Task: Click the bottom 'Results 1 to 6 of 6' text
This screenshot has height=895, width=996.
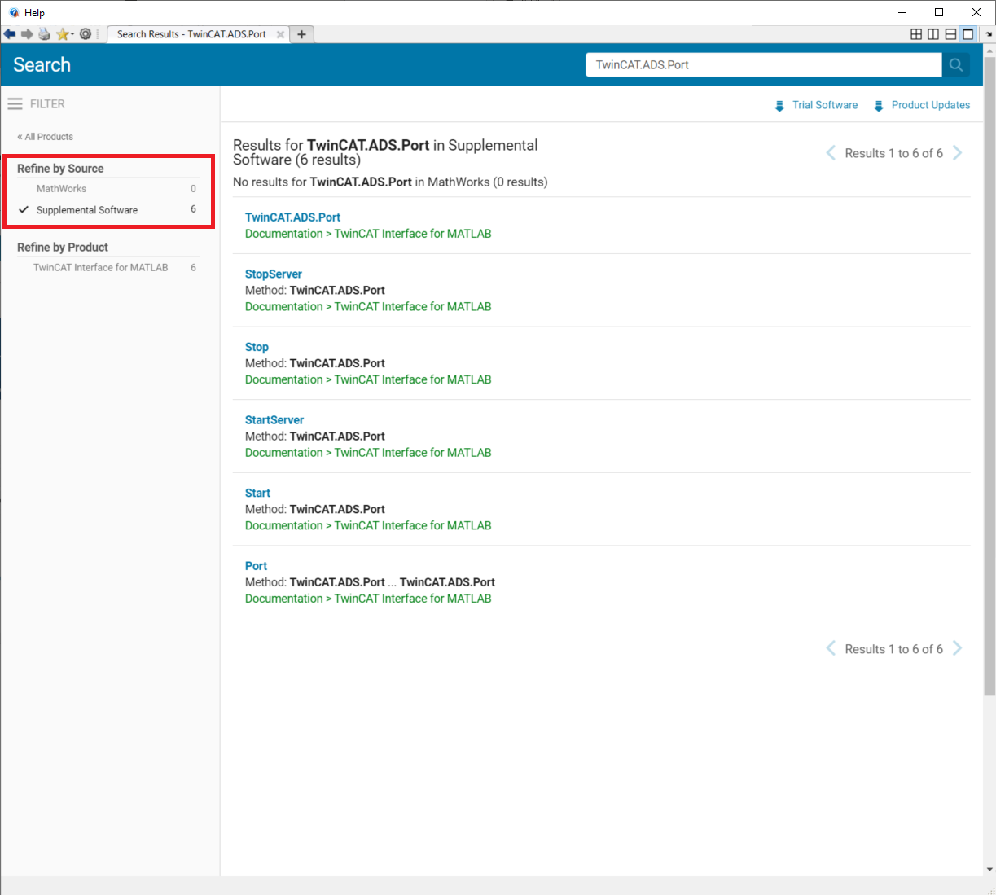Action: click(x=894, y=649)
